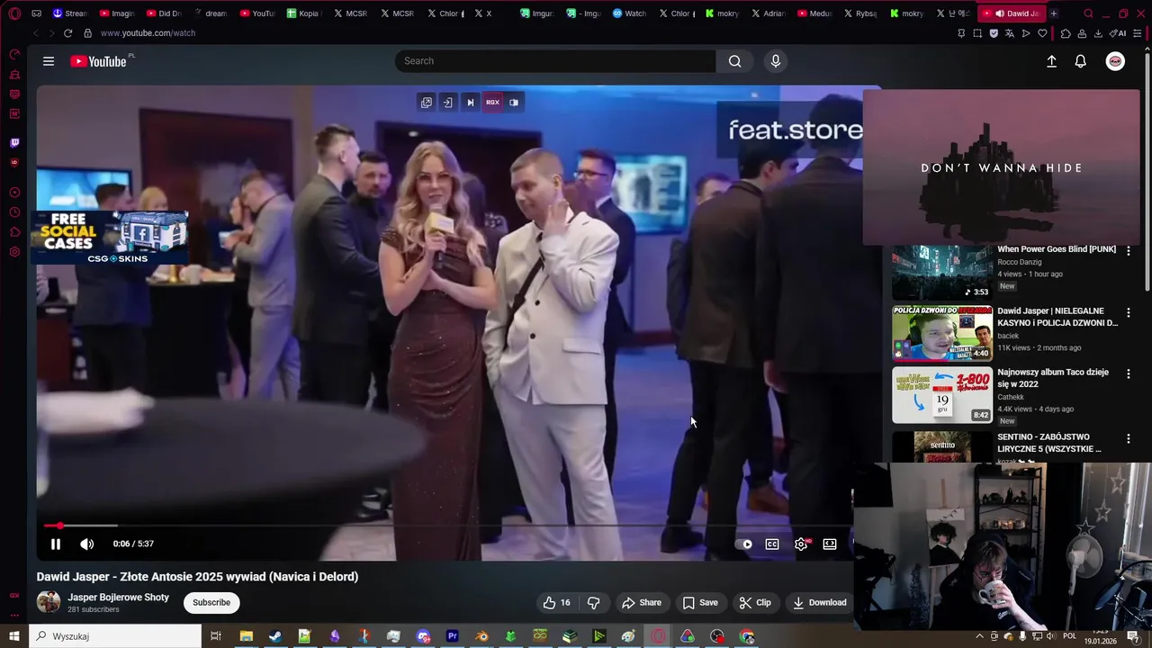This screenshot has width=1152, height=648.
Task: Subscribe to Jasper Bojlerowe Shoty
Action: coord(211,603)
